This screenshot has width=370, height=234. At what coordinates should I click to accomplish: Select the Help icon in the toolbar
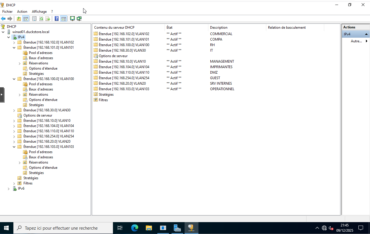(56, 19)
